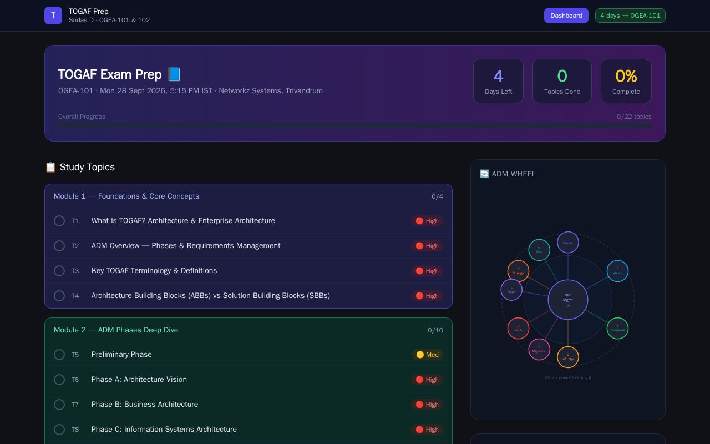710x444 pixels.
Task: Select the B Business phase node
Action: pyautogui.click(x=617, y=328)
